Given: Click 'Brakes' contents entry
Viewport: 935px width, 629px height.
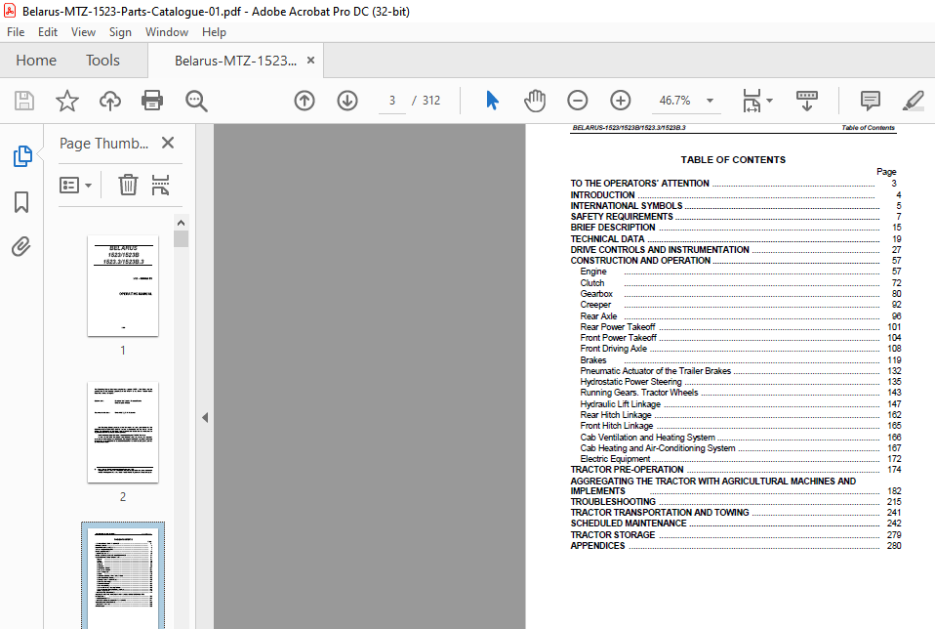Looking at the screenshot, I should tap(593, 359).
